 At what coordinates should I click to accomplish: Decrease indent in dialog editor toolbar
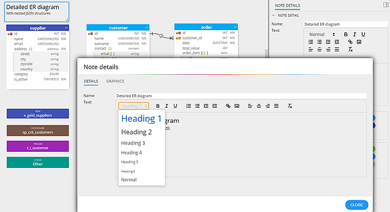[x=206, y=106]
